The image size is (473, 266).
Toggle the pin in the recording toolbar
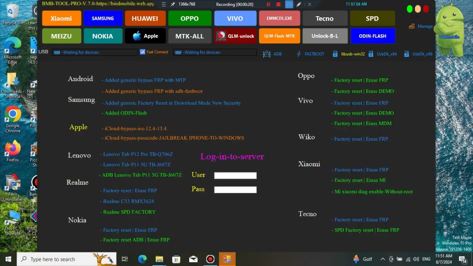[172, 4]
